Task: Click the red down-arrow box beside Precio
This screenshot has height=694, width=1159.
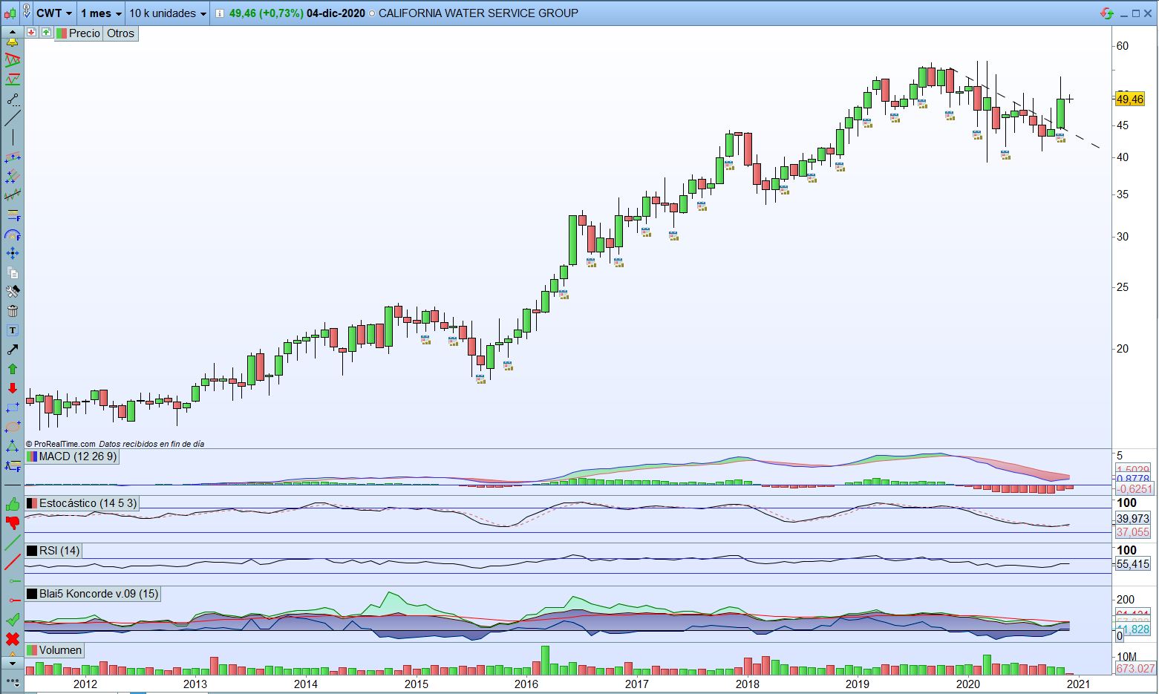Action: coord(31,33)
